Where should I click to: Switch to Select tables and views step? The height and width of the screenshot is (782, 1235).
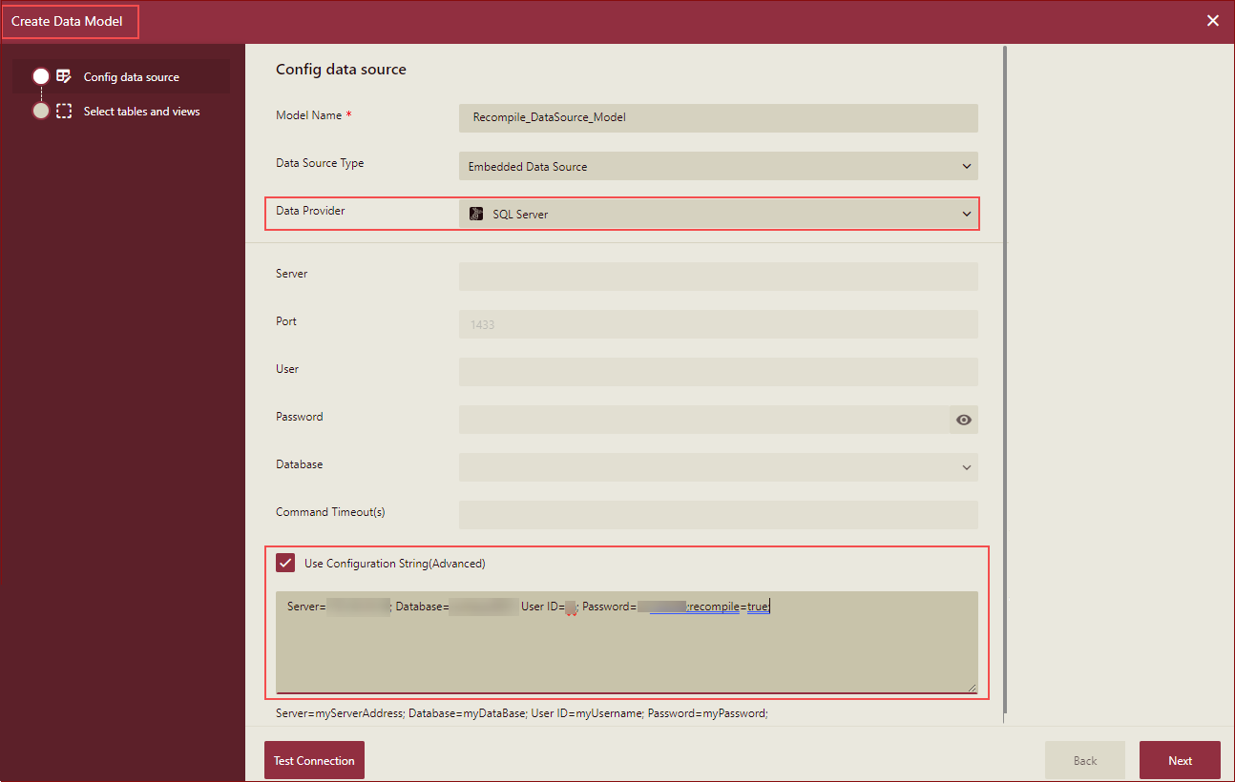(x=141, y=111)
